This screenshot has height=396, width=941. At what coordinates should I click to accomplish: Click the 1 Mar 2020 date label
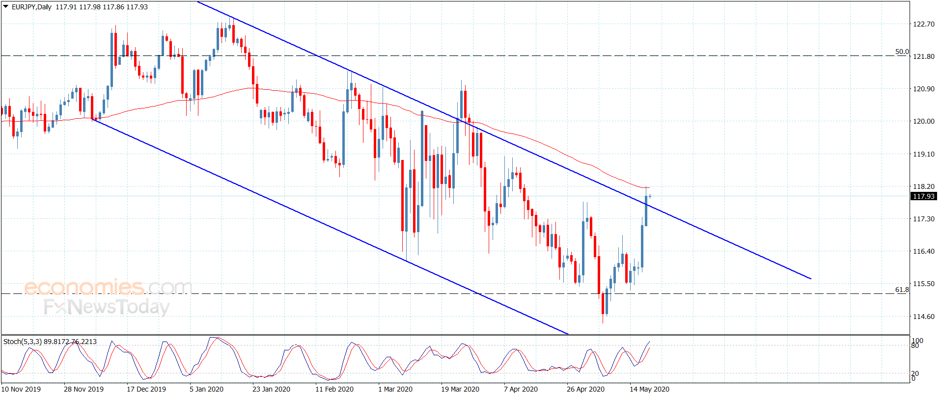point(395,389)
